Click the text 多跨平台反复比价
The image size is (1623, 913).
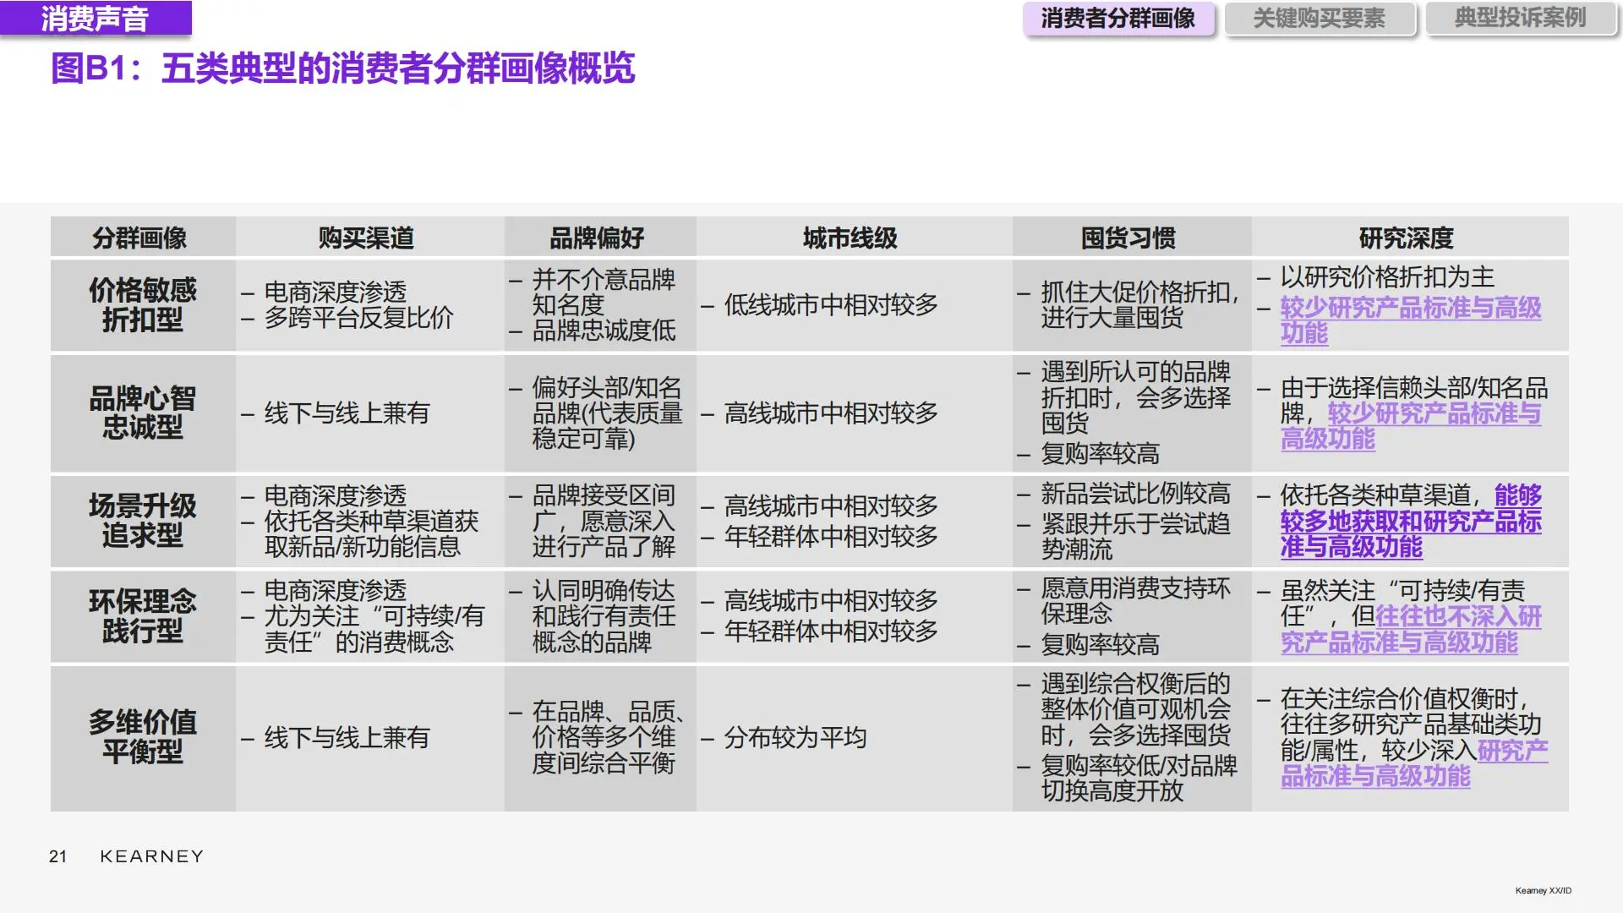click(358, 318)
